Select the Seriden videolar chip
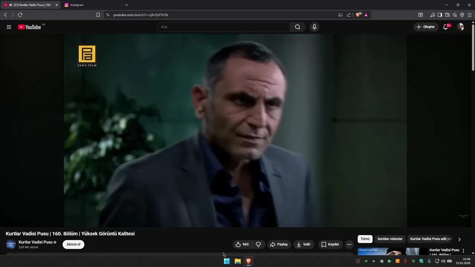Image resolution: width=475 pixels, height=267 pixels. pos(390,239)
